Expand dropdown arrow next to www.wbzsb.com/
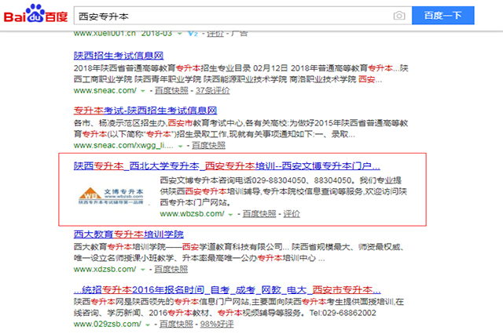Image resolution: width=503 pixels, height=334 pixels. tap(230, 215)
